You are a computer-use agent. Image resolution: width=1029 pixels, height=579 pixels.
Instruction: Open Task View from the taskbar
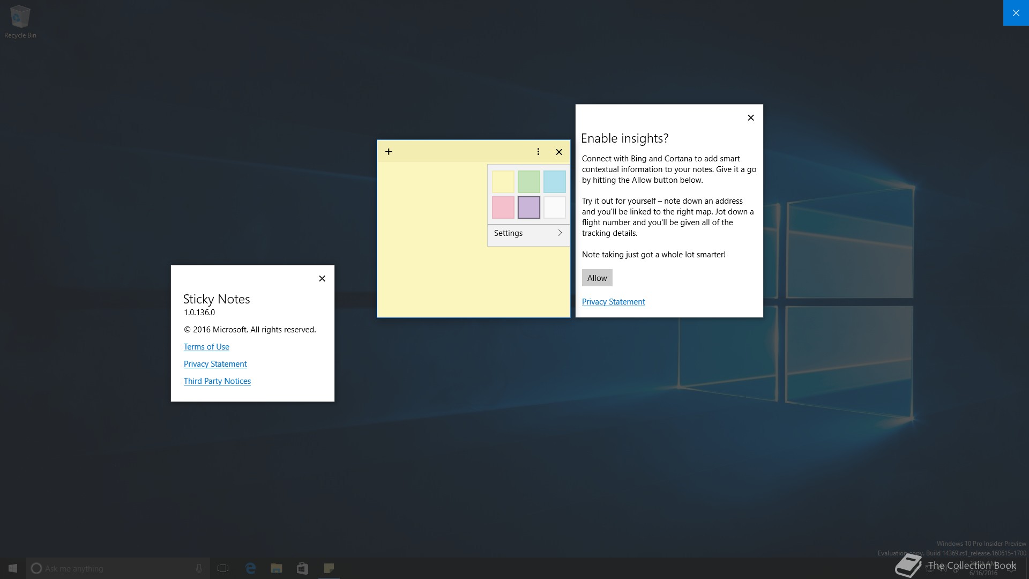223,568
